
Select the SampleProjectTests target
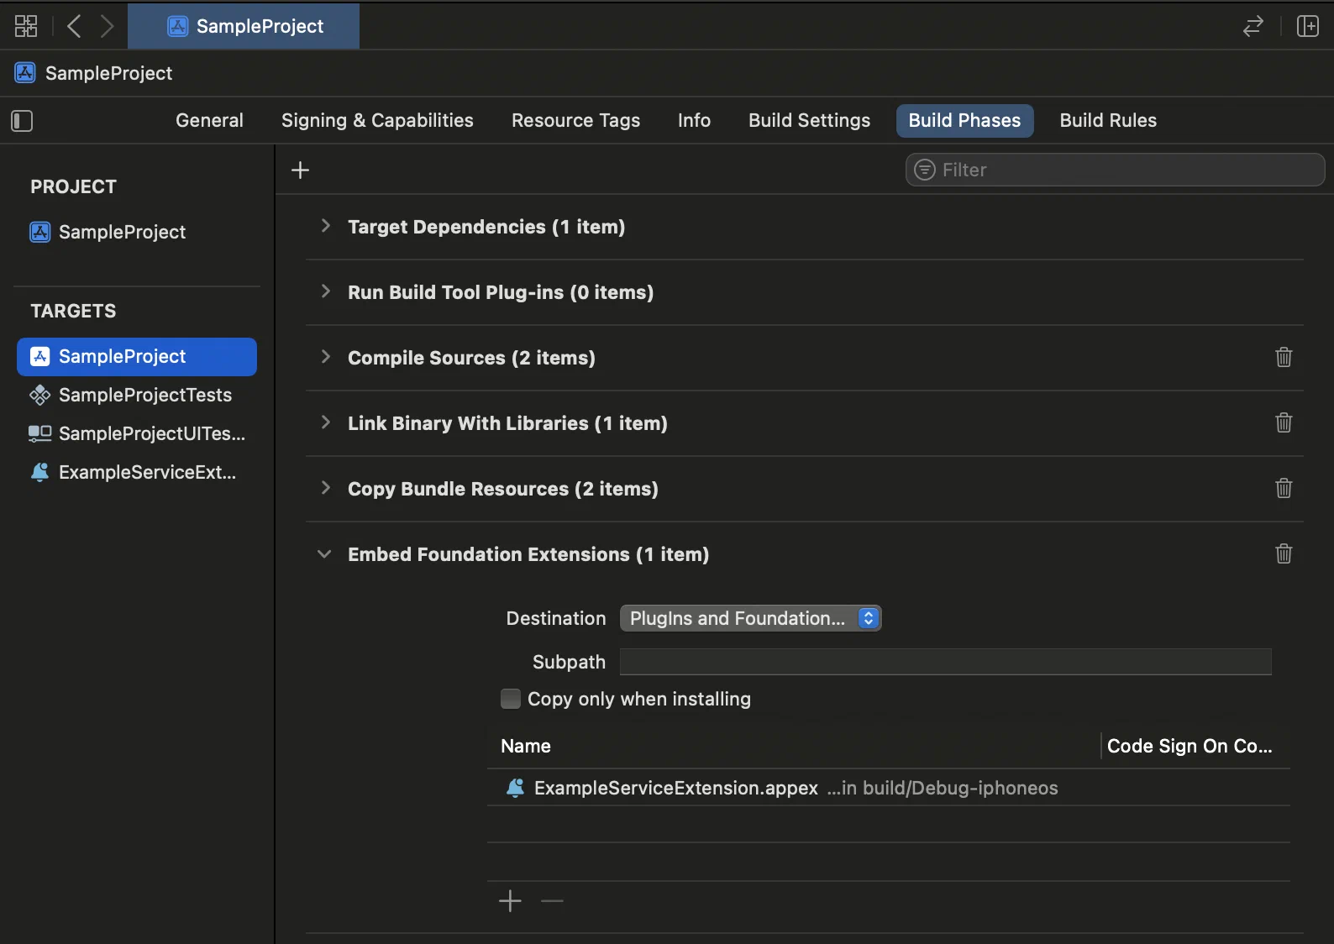tap(144, 395)
